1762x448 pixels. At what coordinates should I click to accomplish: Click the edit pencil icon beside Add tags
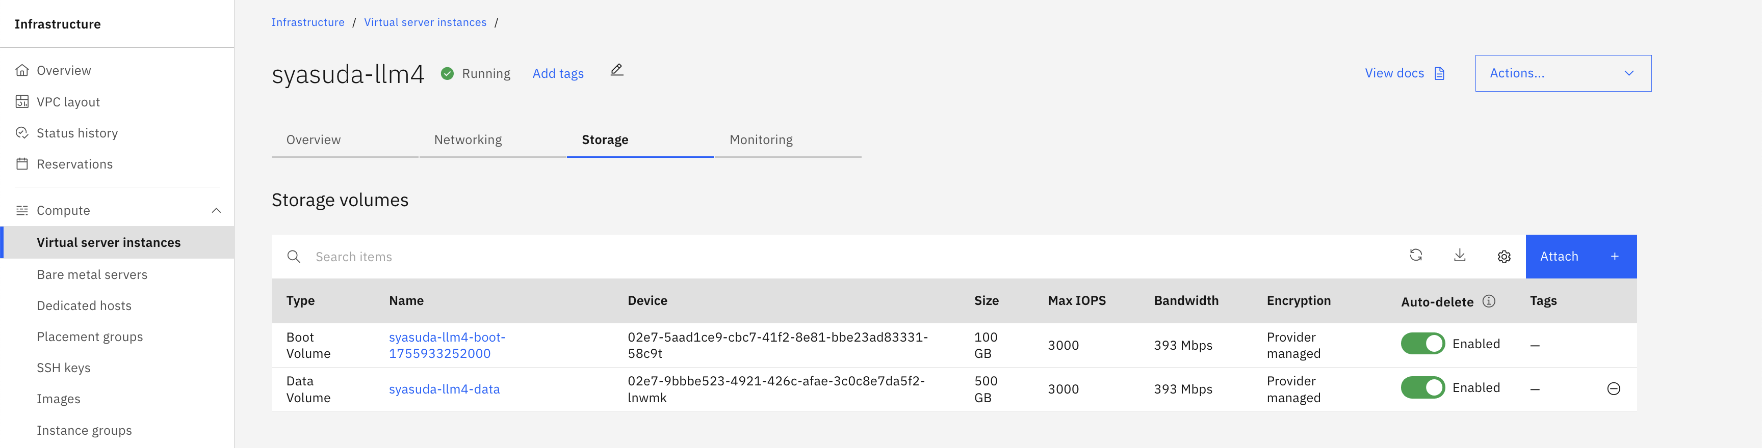[616, 70]
